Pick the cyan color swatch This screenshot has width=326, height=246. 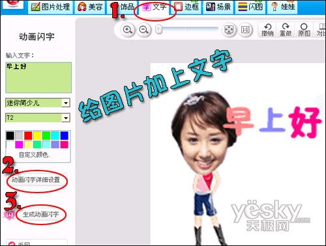[x=55, y=135]
